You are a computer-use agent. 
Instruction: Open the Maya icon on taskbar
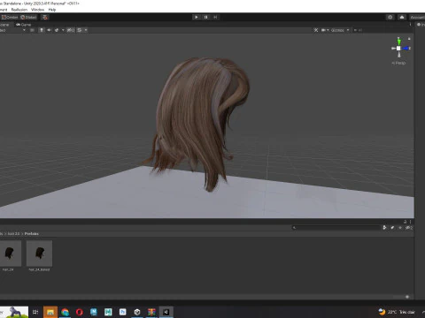pyautogui.click(x=94, y=312)
